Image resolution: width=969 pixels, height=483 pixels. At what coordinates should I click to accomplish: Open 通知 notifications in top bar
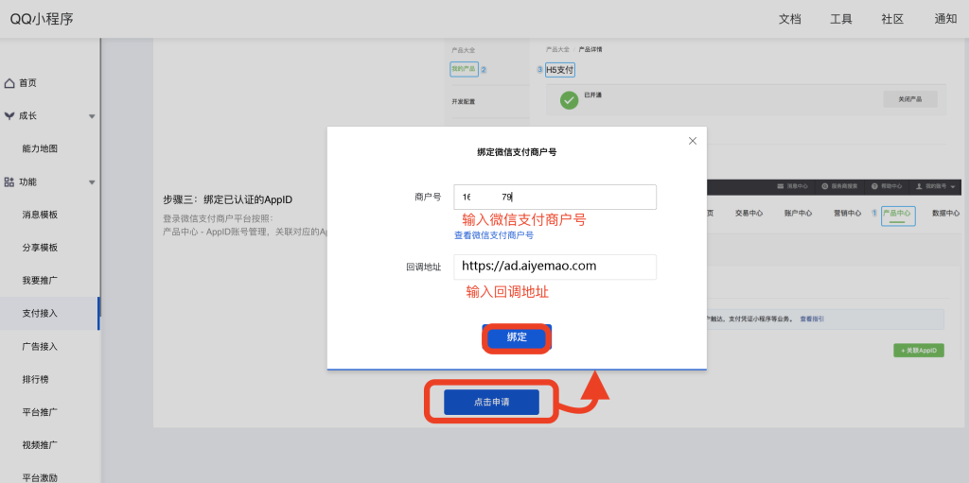[x=944, y=19]
